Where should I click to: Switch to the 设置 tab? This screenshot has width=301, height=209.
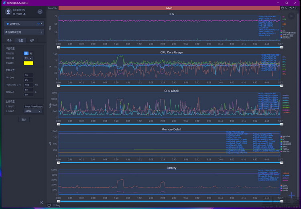[x=20, y=40]
